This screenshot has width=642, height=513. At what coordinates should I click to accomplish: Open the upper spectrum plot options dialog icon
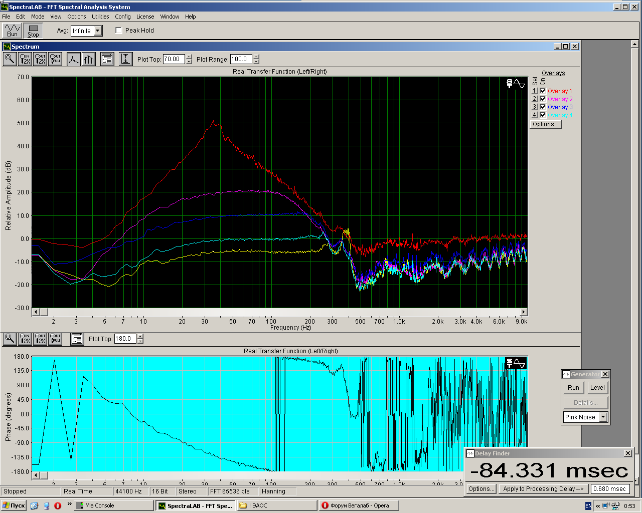[107, 59]
